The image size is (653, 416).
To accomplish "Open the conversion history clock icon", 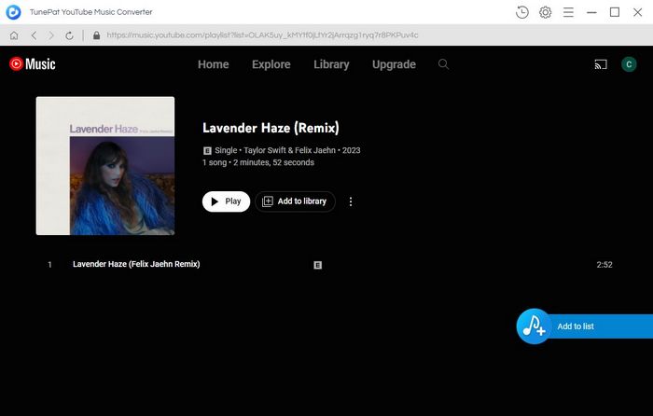I will pos(521,12).
